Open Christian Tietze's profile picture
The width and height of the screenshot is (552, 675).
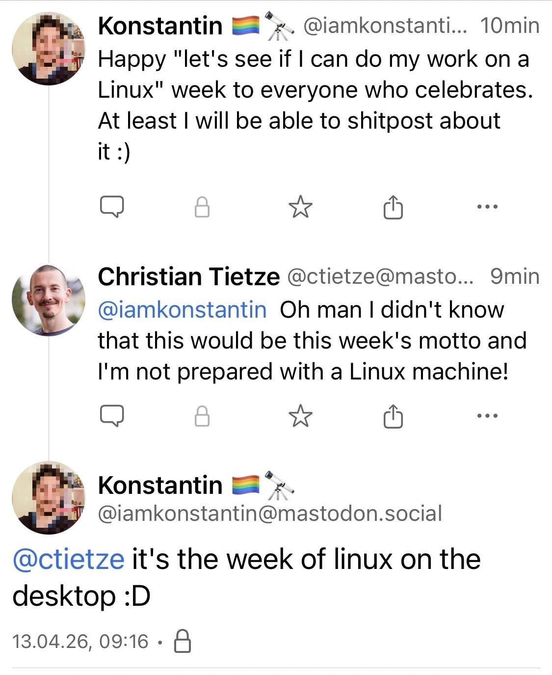point(49,300)
